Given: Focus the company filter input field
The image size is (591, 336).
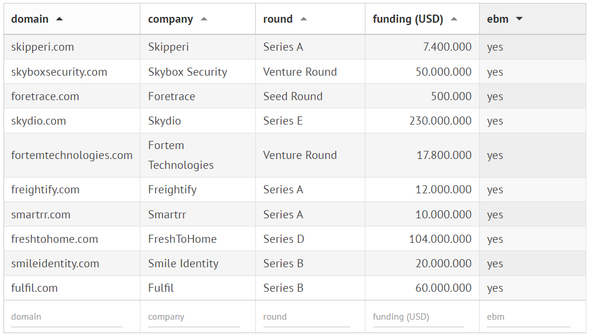Looking at the screenshot, I should pyautogui.click(x=194, y=317).
